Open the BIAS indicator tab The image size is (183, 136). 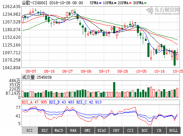102,130
